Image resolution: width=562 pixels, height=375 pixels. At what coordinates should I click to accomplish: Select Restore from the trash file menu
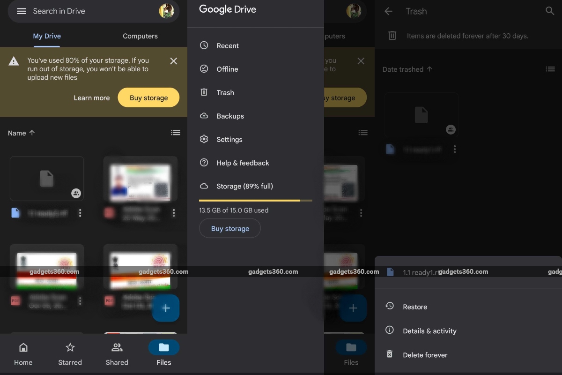click(415, 307)
